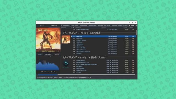Image resolution: width=176 pixels, height=99 pixels.
Task: Click the status bar FLAC info text
Action: pos(64,78)
